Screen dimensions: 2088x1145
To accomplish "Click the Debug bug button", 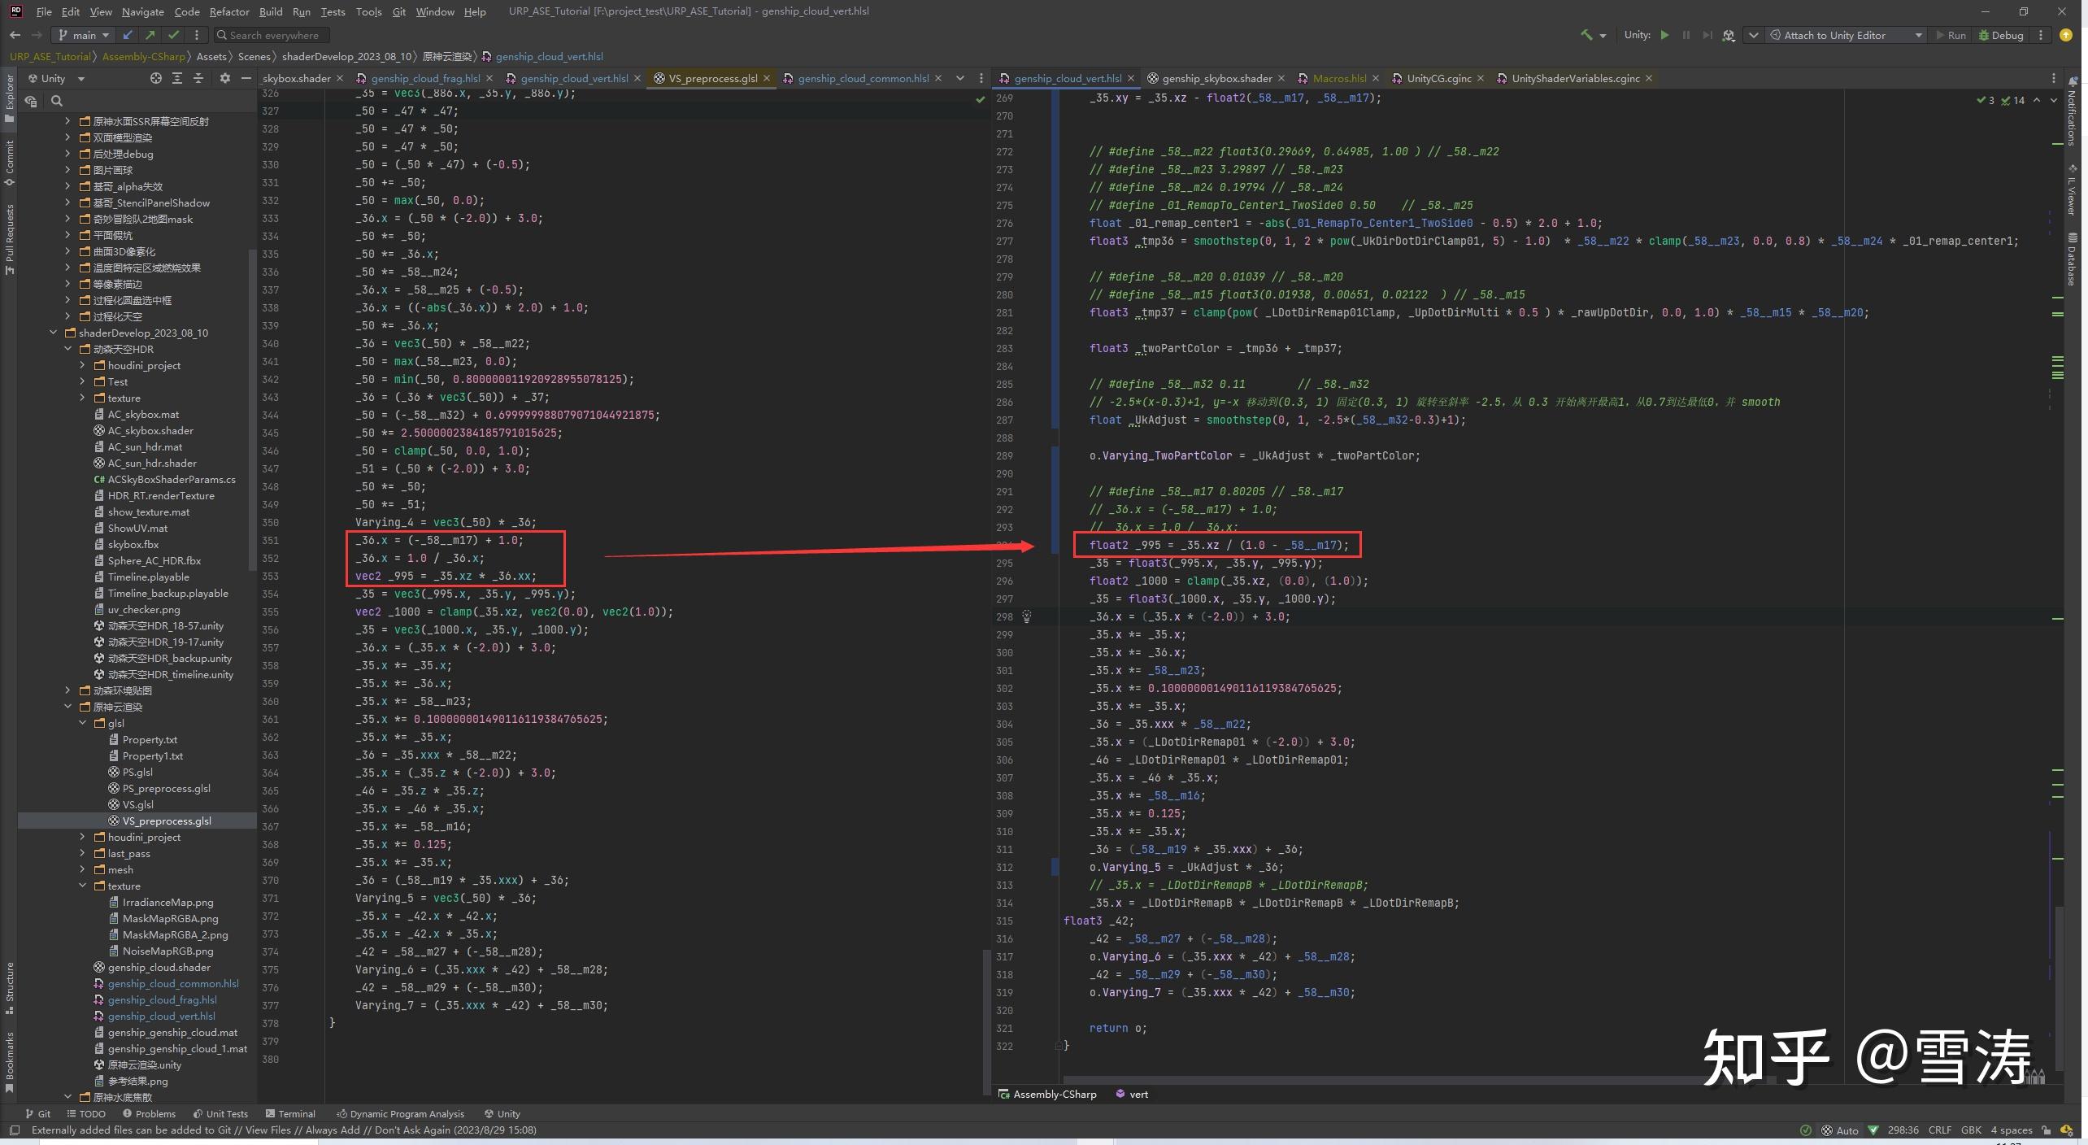I will point(2001,35).
